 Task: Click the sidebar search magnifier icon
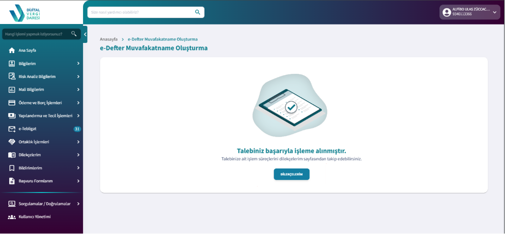tap(74, 34)
